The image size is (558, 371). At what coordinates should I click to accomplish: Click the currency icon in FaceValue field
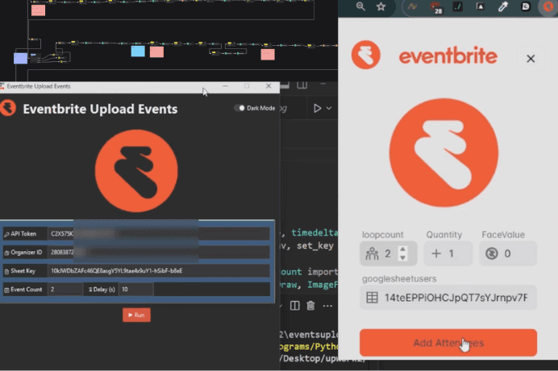tap(492, 254)
